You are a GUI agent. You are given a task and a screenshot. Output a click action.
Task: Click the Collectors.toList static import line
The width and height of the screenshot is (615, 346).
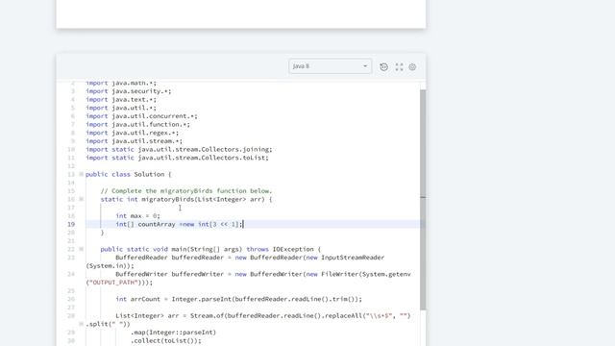177,158
